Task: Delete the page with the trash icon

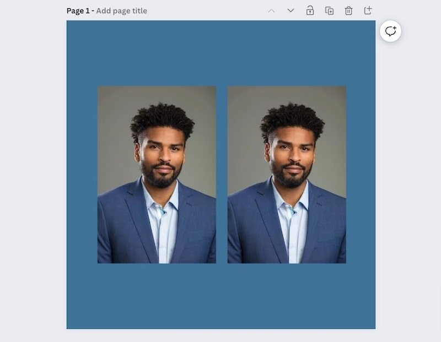Action: [348, 10]
